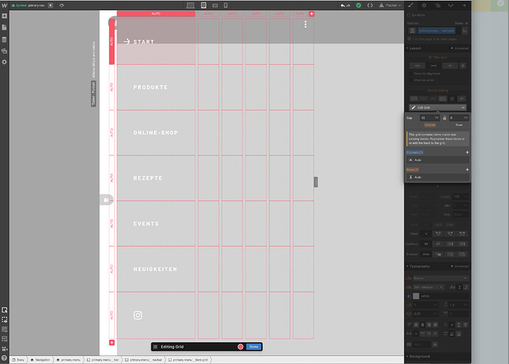Toggle the gap lock icon
The image size is (509, 364).
[444, 118]
